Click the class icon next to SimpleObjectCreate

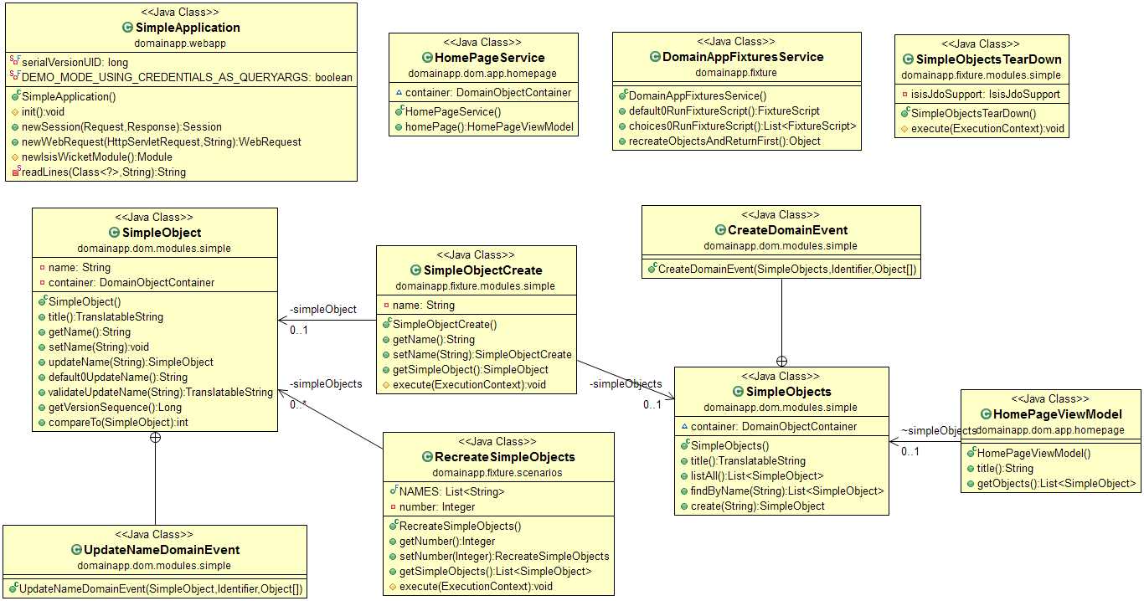pos(416,270)
